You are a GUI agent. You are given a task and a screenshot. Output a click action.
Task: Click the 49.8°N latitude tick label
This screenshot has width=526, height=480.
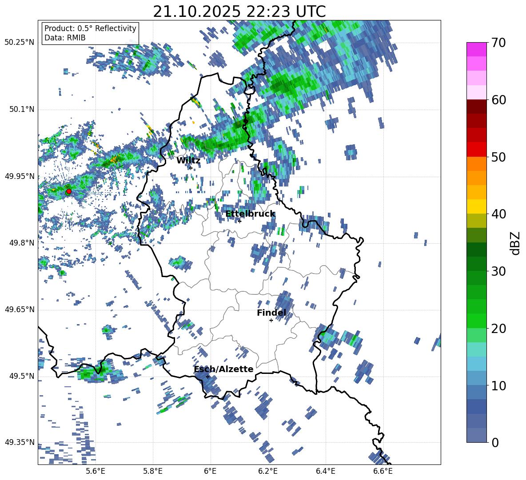[x=21, y=243]
